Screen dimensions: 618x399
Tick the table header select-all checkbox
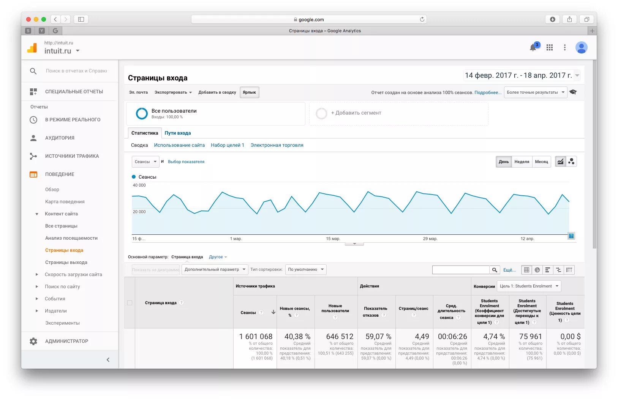(x=130, y=303)
